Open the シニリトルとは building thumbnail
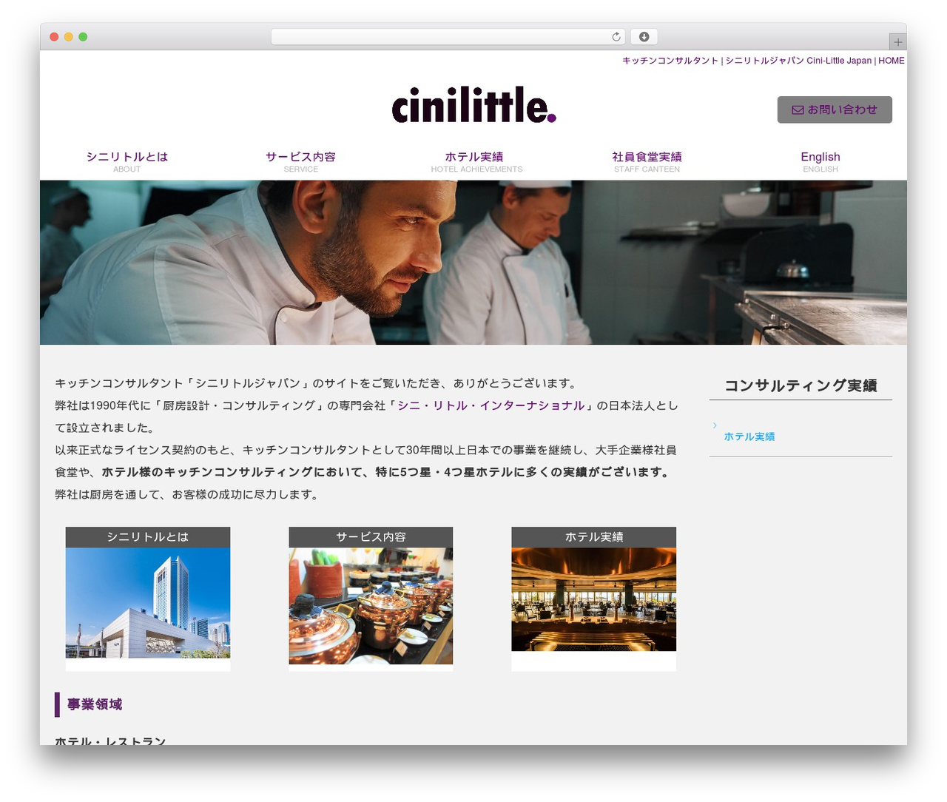947x802 pixels. point(148,603)
